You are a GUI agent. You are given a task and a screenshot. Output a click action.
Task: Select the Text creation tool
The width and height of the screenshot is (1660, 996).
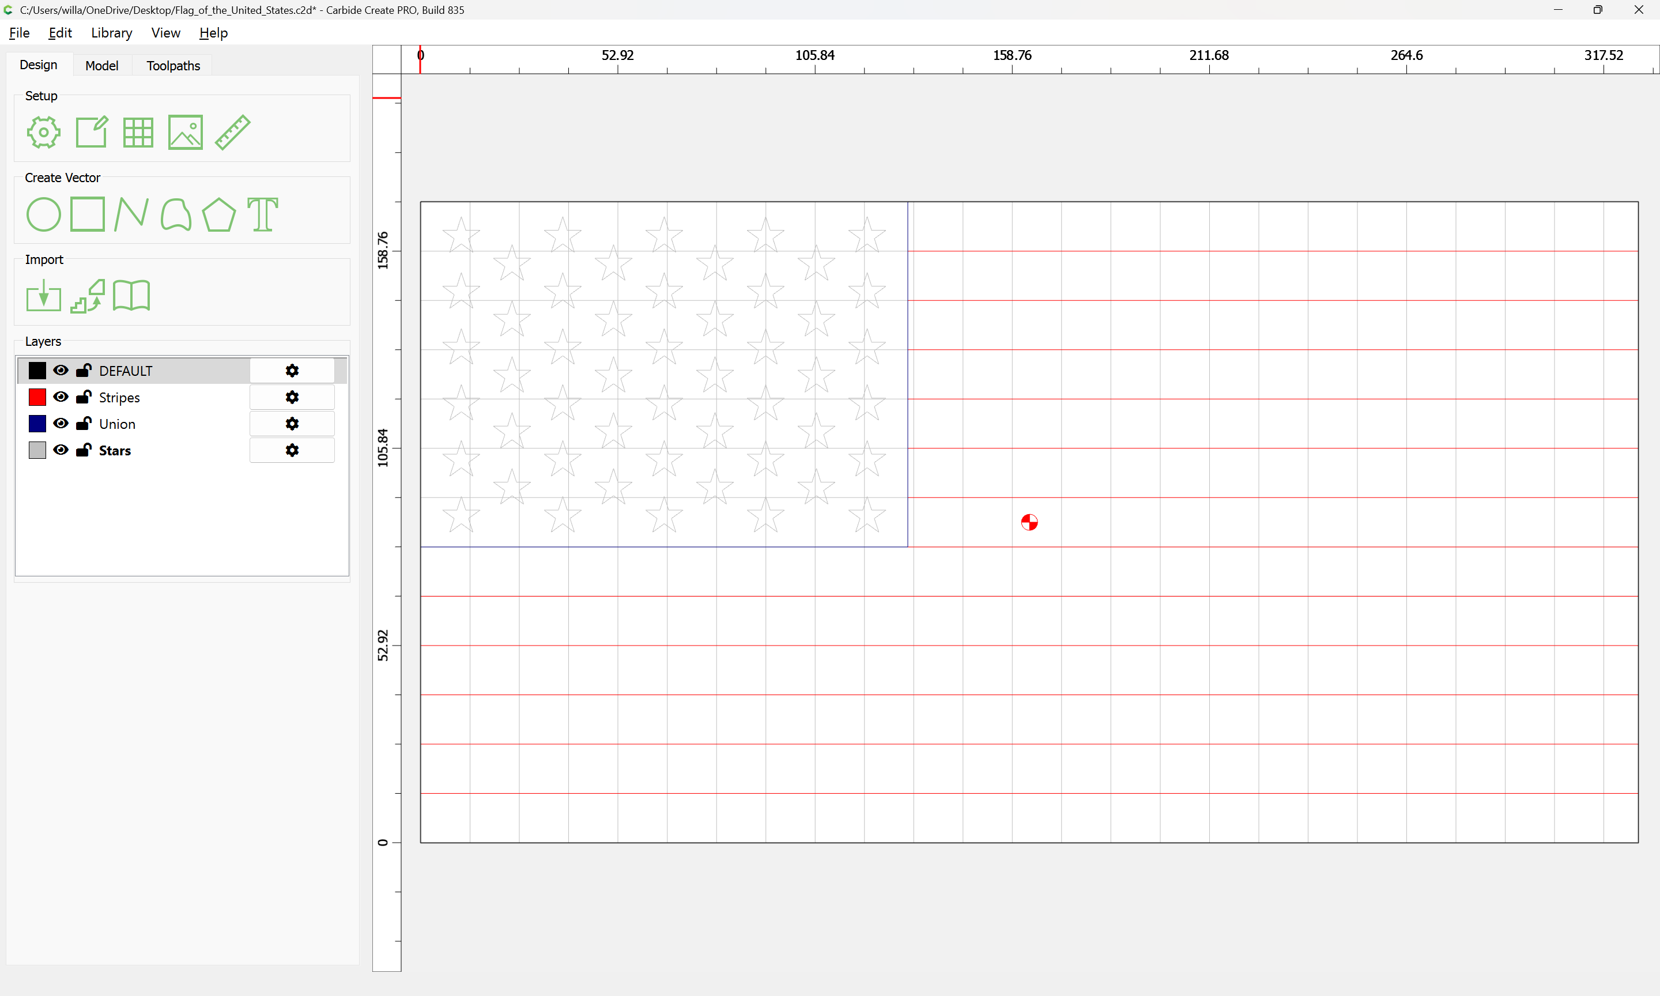pyautogui.click(x=262, y=215)
